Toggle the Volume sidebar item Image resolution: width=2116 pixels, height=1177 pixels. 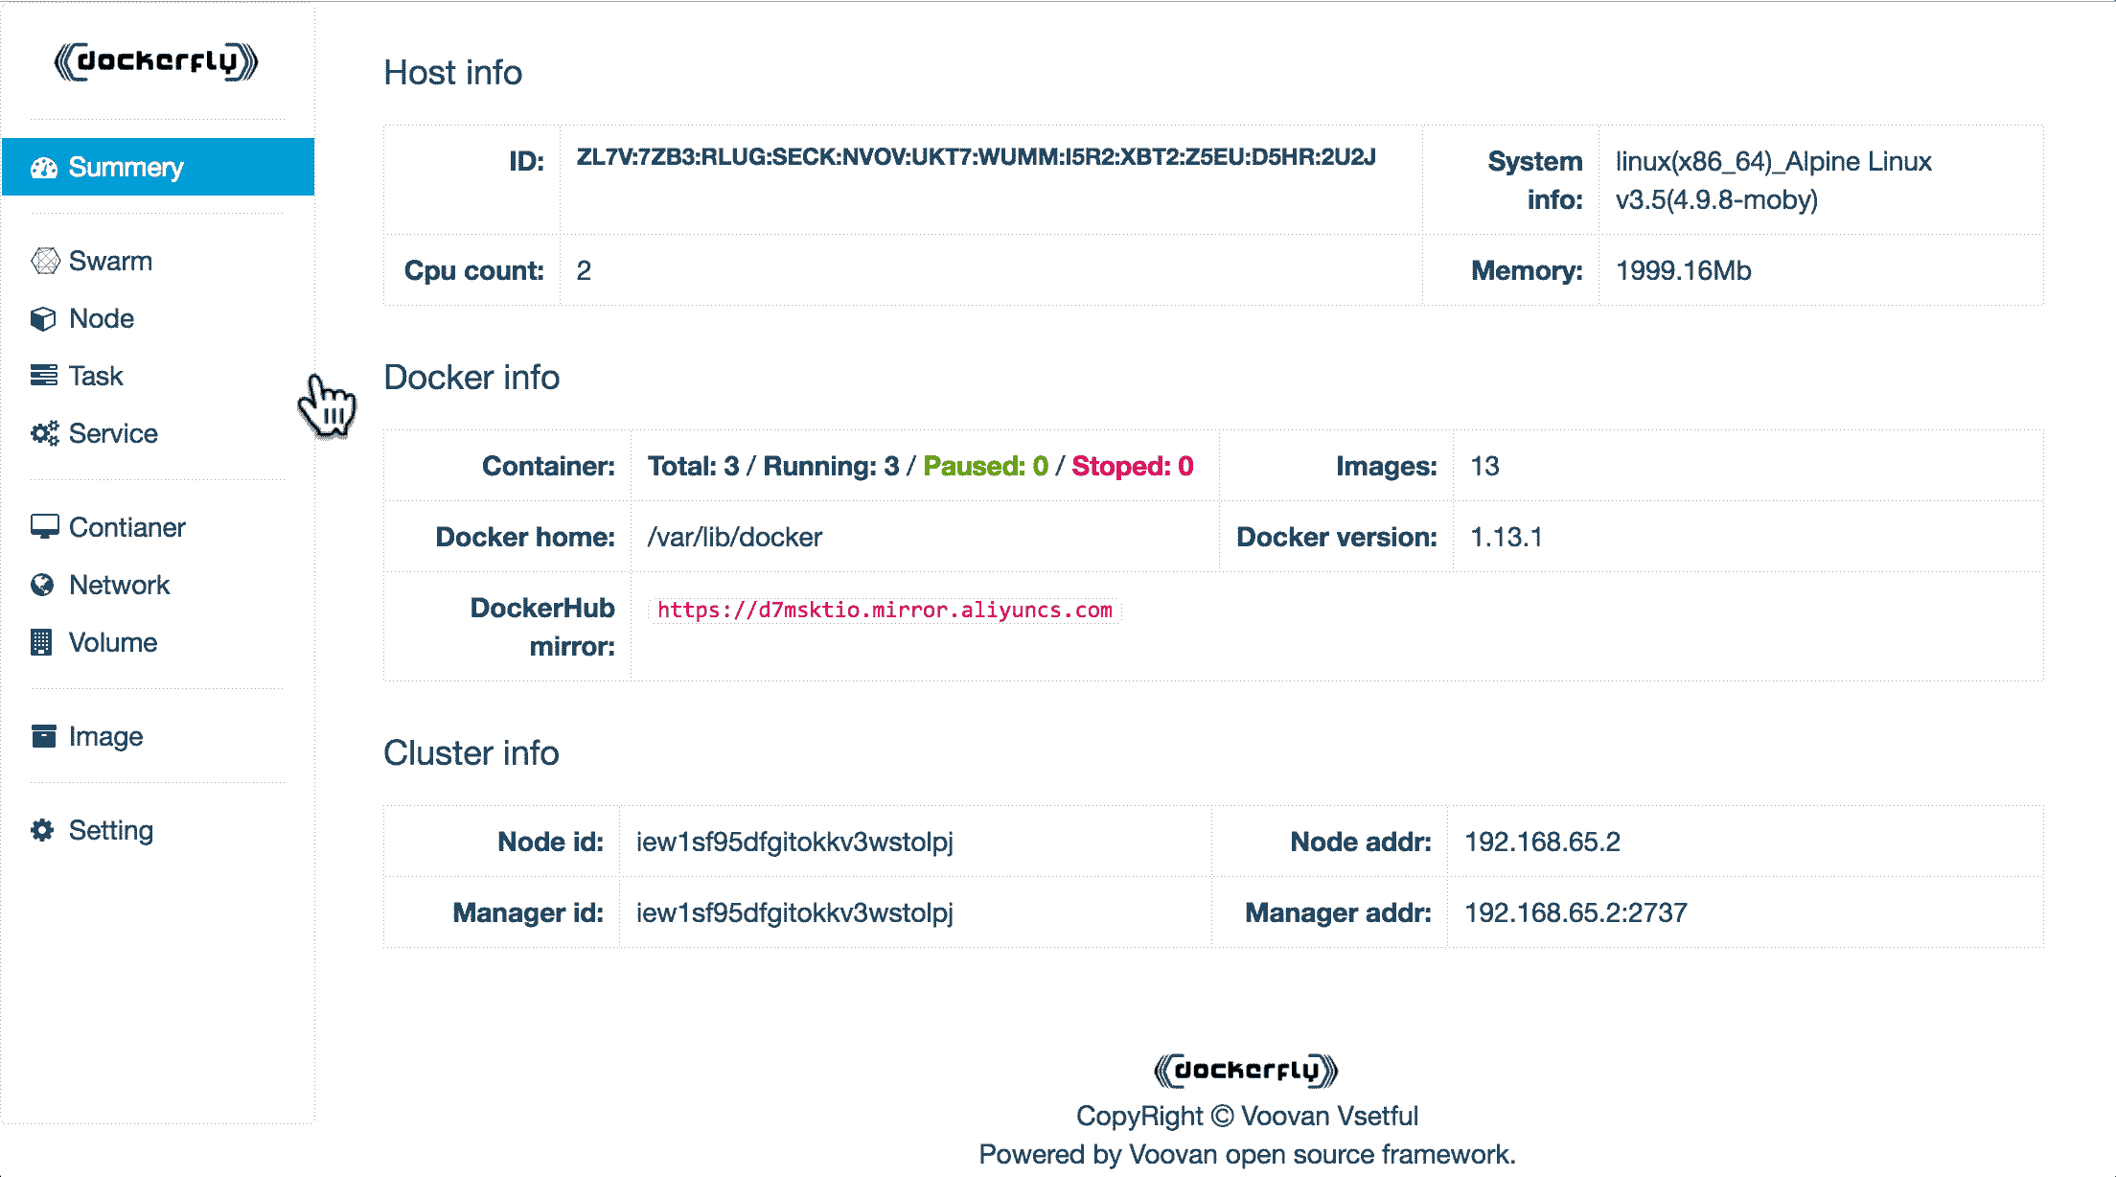coord(114,643)
